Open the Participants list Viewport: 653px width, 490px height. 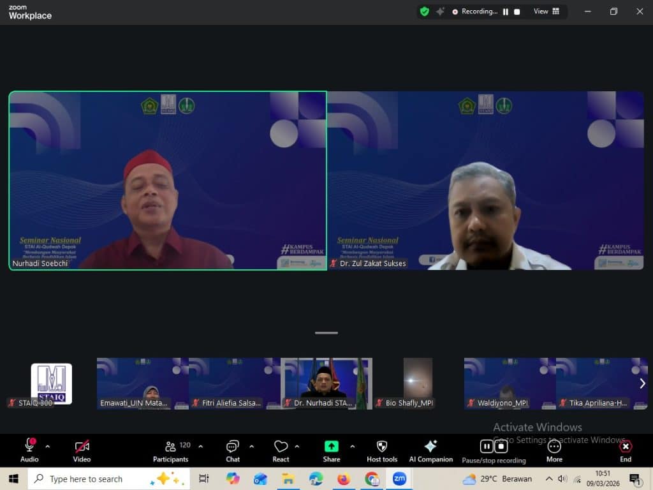click(171, 447)
